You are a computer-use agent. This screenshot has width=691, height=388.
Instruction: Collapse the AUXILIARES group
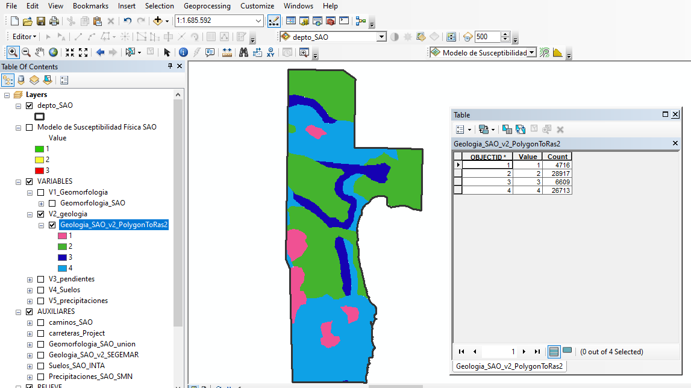coord(18,312)
